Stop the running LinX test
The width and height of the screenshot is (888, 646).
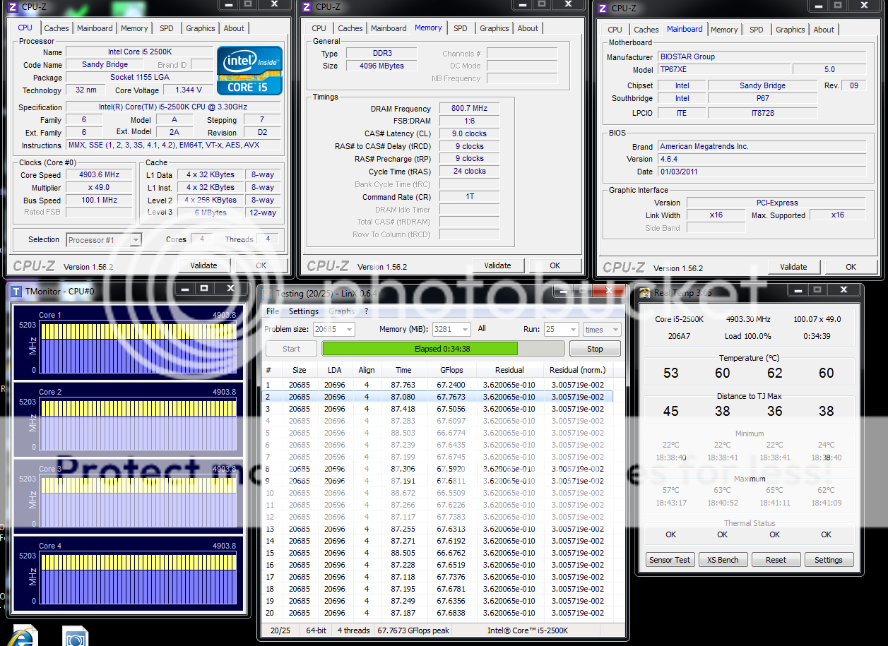click(x=596, y=349)
